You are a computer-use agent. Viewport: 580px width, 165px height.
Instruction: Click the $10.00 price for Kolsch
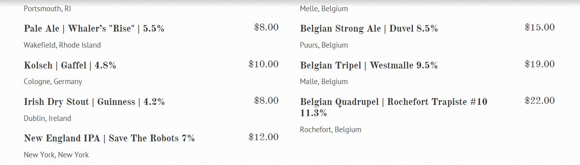(263, 64)
